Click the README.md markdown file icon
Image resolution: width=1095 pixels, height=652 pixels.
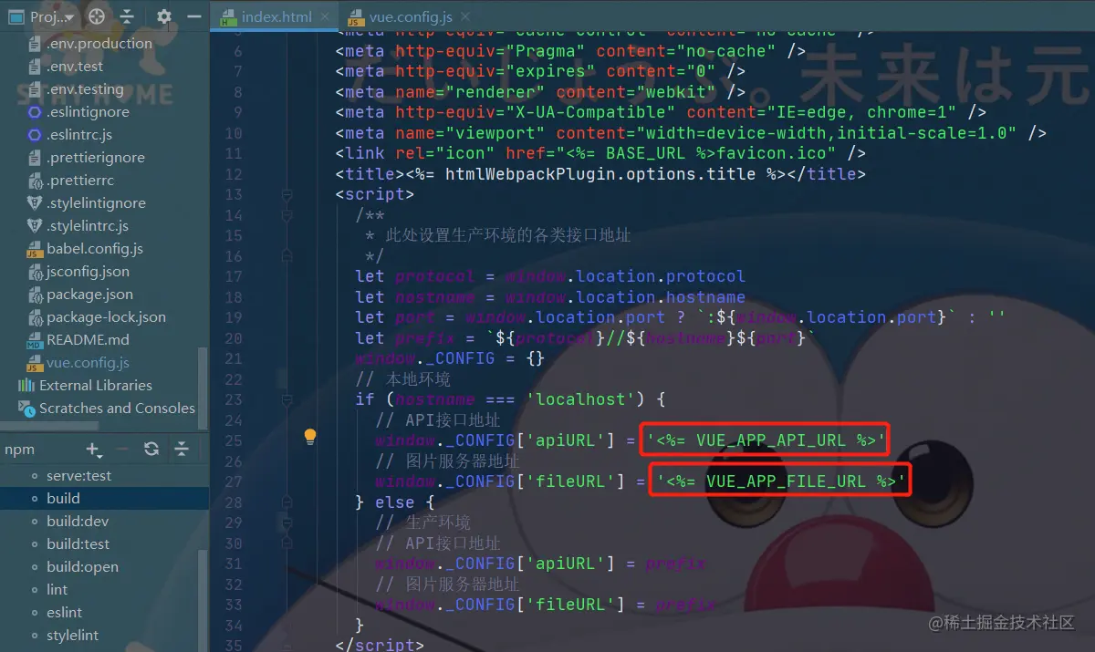click(x=35, y=340)
